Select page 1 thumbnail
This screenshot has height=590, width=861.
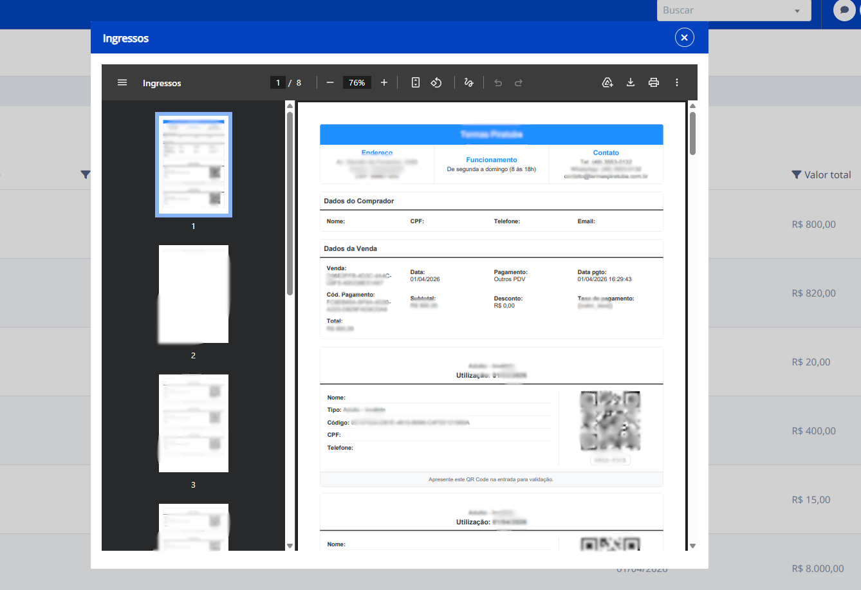(x=194, y=165)
